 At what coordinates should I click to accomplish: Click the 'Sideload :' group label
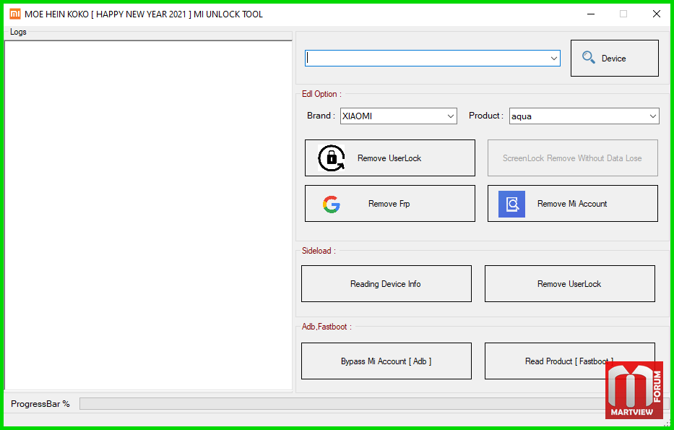pyautogui.click(x=319, y=251)
